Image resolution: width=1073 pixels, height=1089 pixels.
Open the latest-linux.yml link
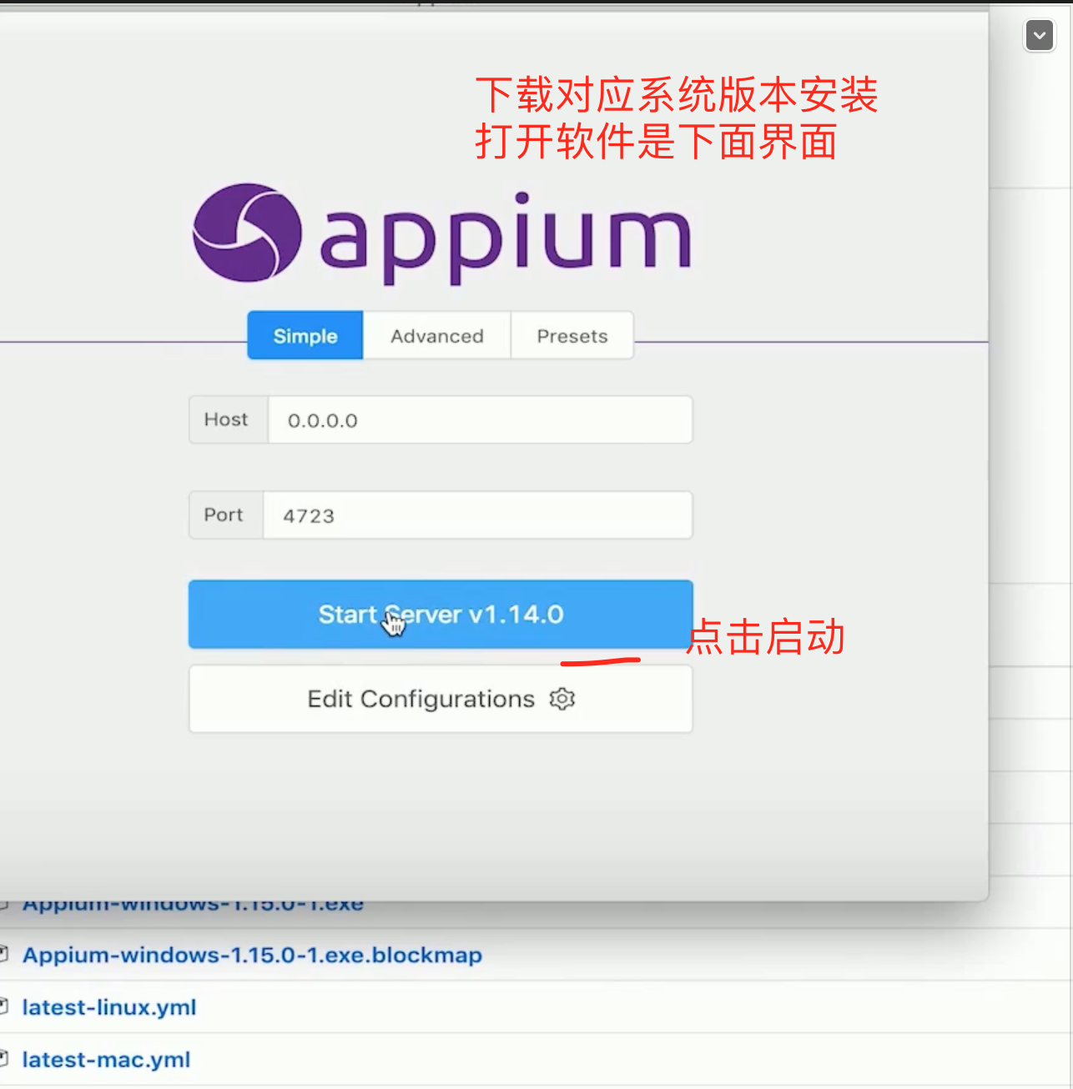(x=109, y=1007)
